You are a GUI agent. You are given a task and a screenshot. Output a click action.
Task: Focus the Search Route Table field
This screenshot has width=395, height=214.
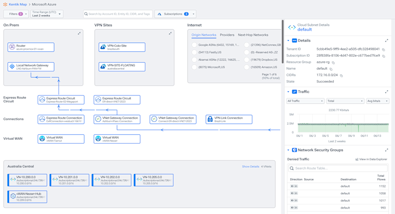click(x=338, y=169)
